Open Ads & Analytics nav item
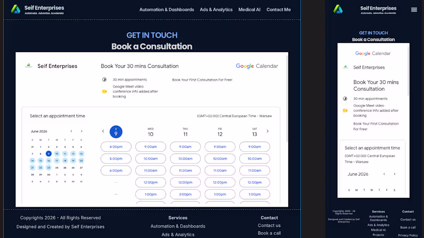The image size is (424, 238). click(x=216, y=10)
